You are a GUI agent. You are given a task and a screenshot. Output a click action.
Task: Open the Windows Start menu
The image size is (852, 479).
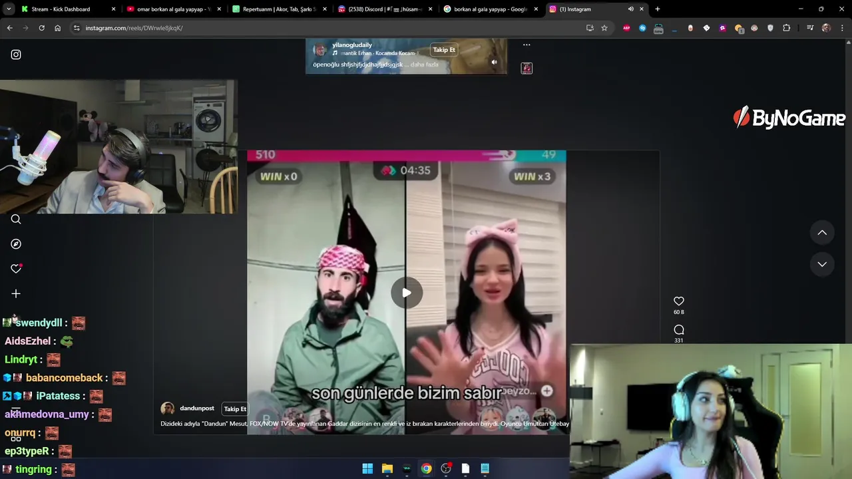pos(367,468)
